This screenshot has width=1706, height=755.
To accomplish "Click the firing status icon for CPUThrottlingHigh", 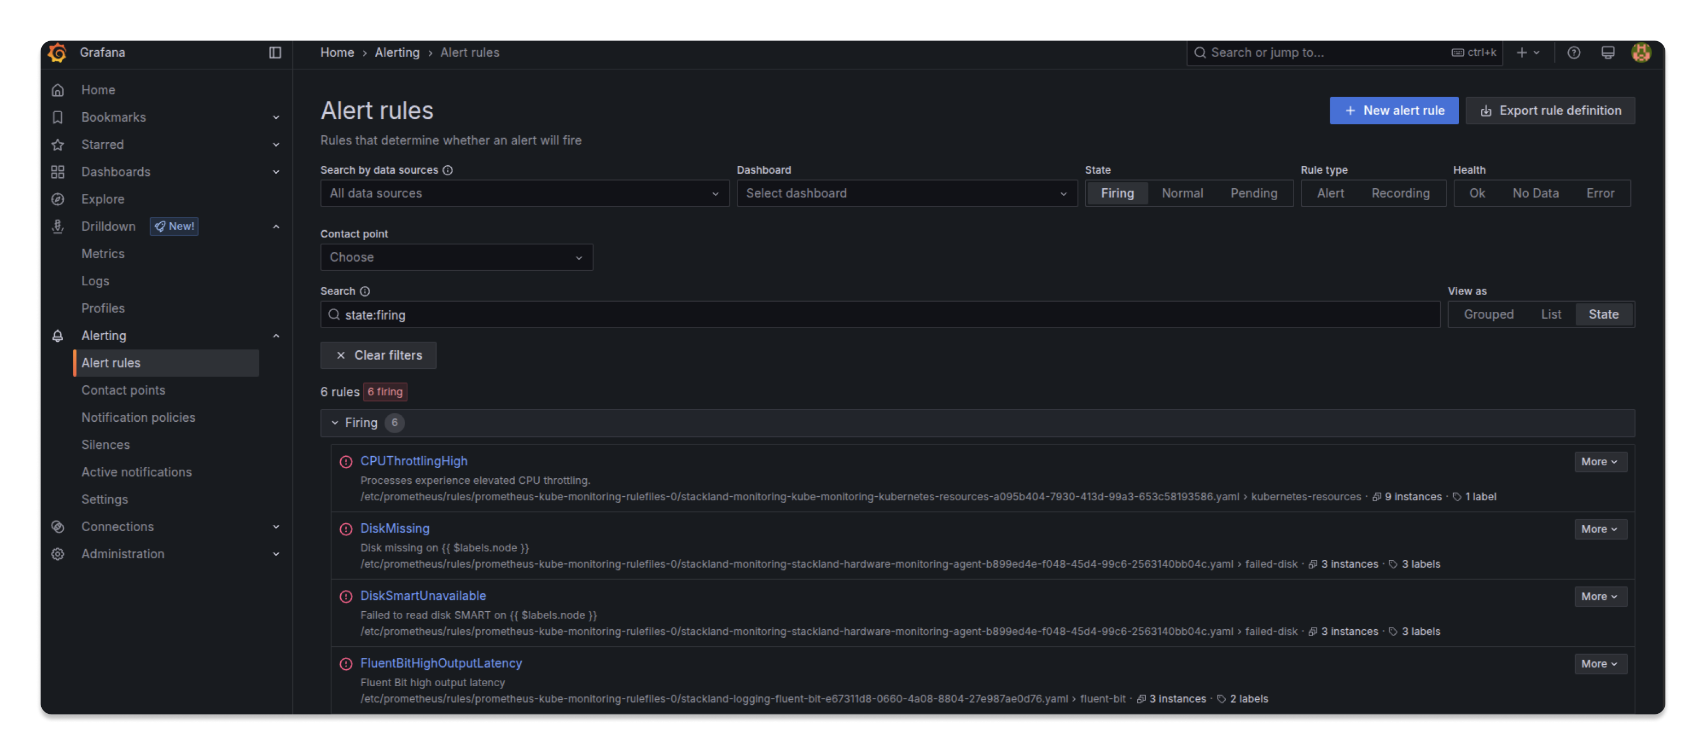I will point(346,462).
